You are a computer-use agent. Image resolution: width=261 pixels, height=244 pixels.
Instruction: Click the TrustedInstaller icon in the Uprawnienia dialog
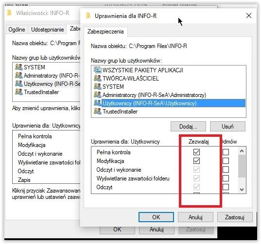(x=97, y=111)
